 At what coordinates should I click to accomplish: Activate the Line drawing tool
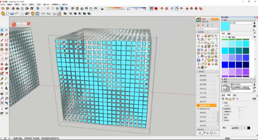(2, 40)
